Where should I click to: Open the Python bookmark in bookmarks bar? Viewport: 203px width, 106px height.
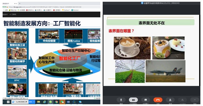(x=66, y=10)
